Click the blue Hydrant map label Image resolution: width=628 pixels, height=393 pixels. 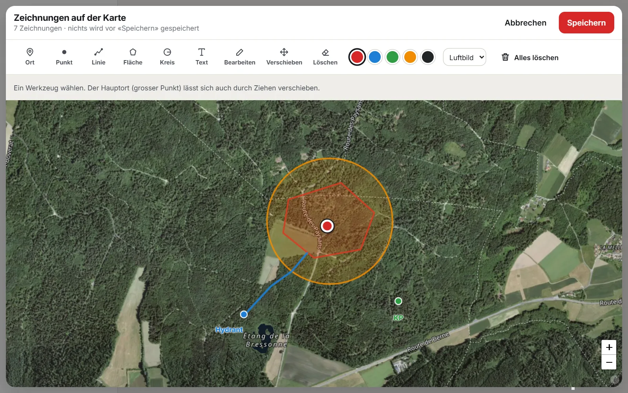(x=229, y=330)
